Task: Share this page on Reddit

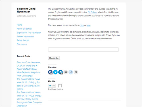Action: coord(71,72)
